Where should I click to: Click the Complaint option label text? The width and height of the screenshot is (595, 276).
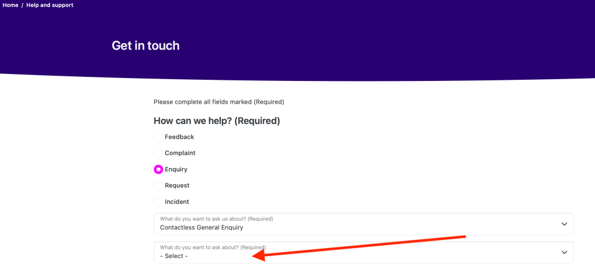[x=180, y=153]
